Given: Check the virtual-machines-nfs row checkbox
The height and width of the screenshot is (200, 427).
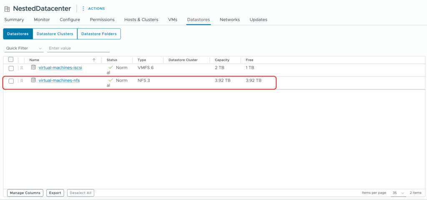Looking at the screenshot, I should (11, 81).
